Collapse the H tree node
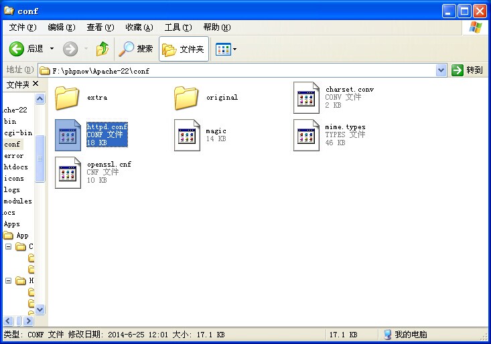The image size is (491, 344). [x=9, y=281]
